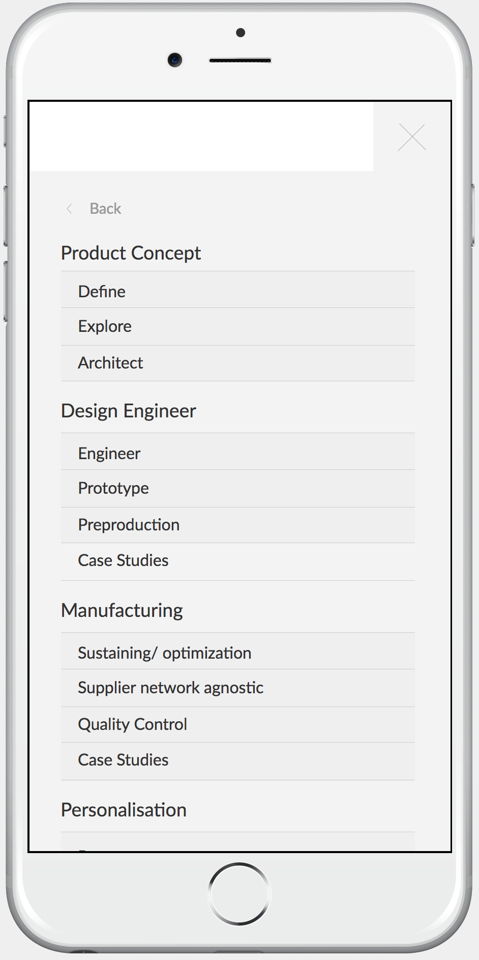
Task: Go back via the Back link
Action: click(x=105, y=209)
